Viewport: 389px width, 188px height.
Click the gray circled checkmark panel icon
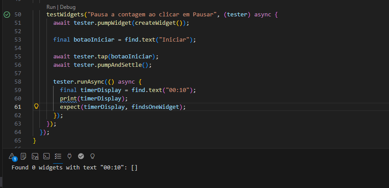pos(81,156)
